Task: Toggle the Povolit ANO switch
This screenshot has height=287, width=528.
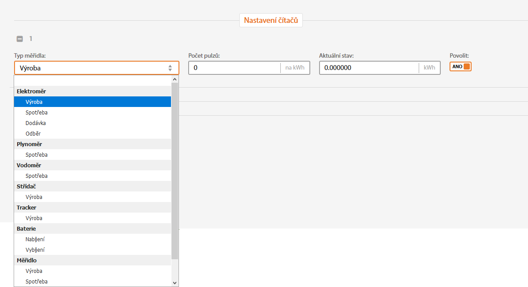Action: tap(461, 66)
